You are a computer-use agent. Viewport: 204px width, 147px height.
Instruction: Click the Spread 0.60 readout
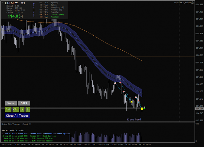tap(13, 6)
